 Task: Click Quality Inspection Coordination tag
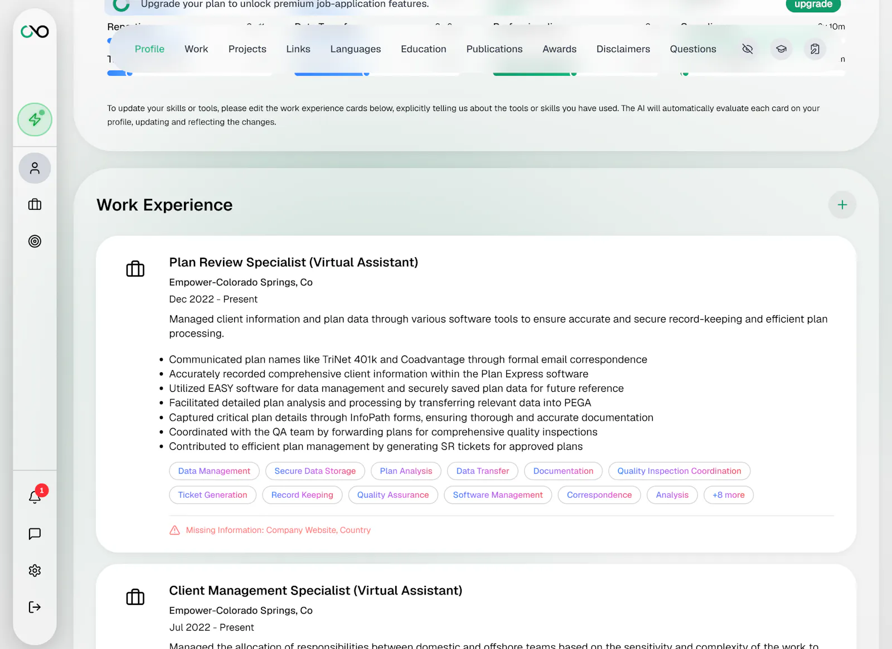(x=679, y=471)
